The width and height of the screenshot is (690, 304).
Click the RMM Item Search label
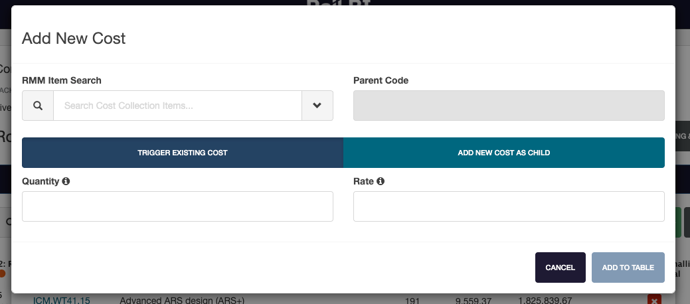[62, 80]
